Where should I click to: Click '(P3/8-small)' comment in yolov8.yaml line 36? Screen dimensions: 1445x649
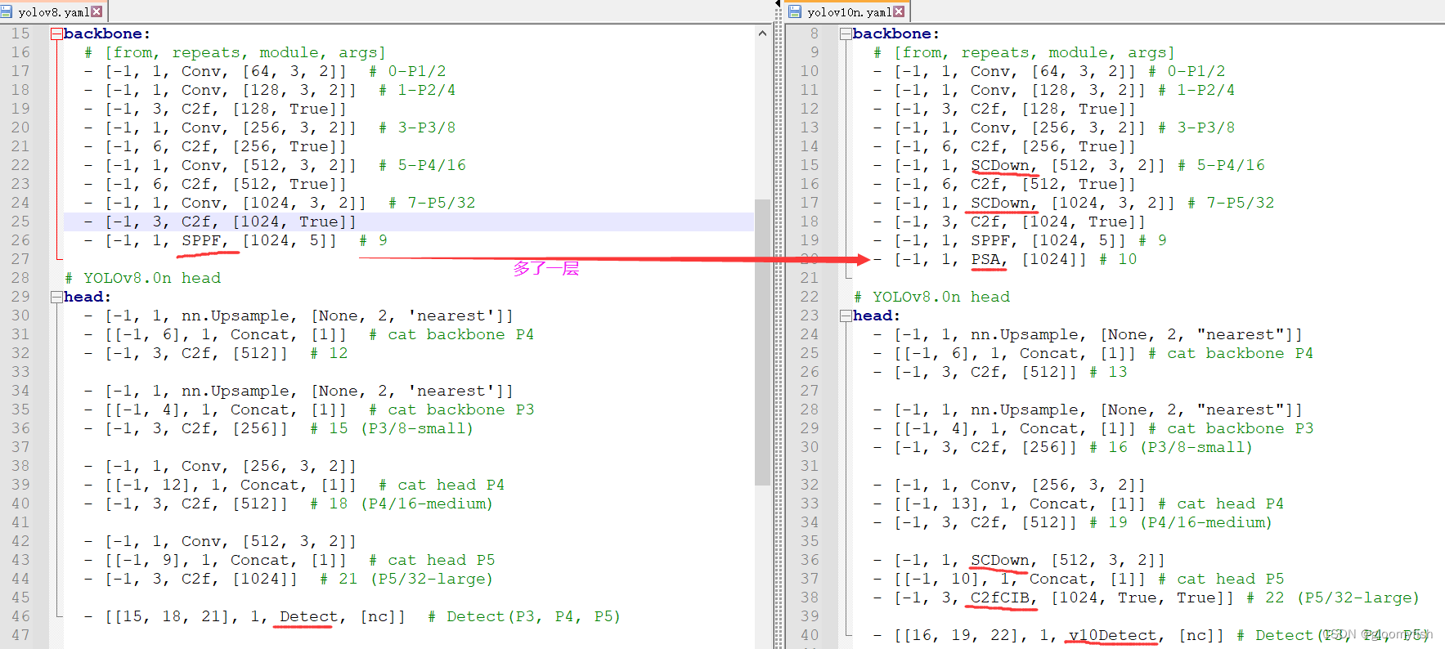pos(417,428)
